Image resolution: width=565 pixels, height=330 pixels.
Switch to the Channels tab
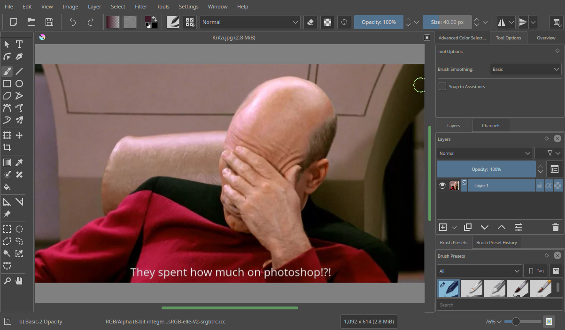(491, 126)
